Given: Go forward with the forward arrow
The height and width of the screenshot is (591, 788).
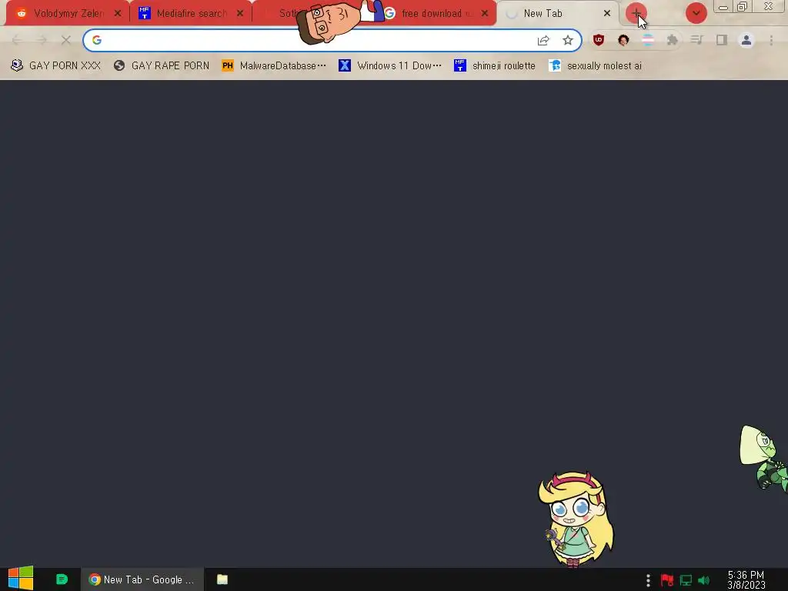Looking at the screenshot, I should (42, 40).
